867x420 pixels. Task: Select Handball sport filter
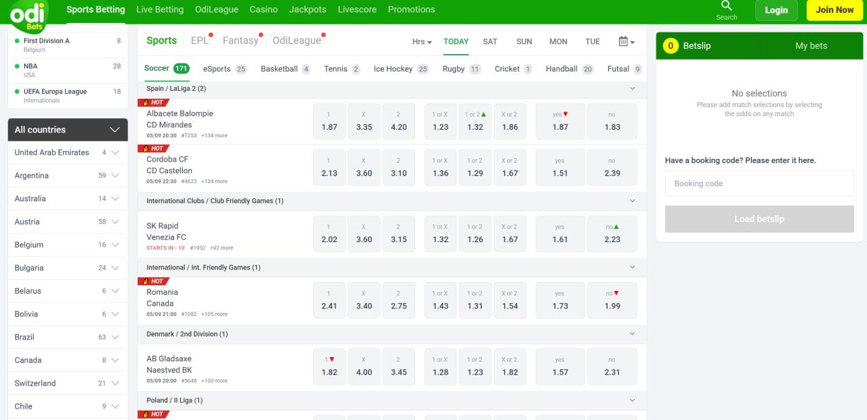tap(570, 69)
